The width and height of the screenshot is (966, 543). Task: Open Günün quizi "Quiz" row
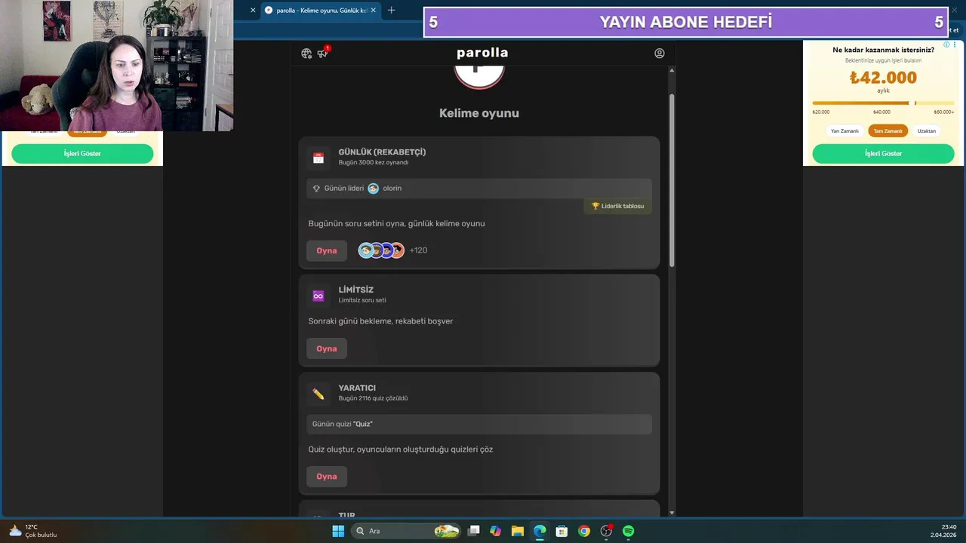(x=479, y=424)
